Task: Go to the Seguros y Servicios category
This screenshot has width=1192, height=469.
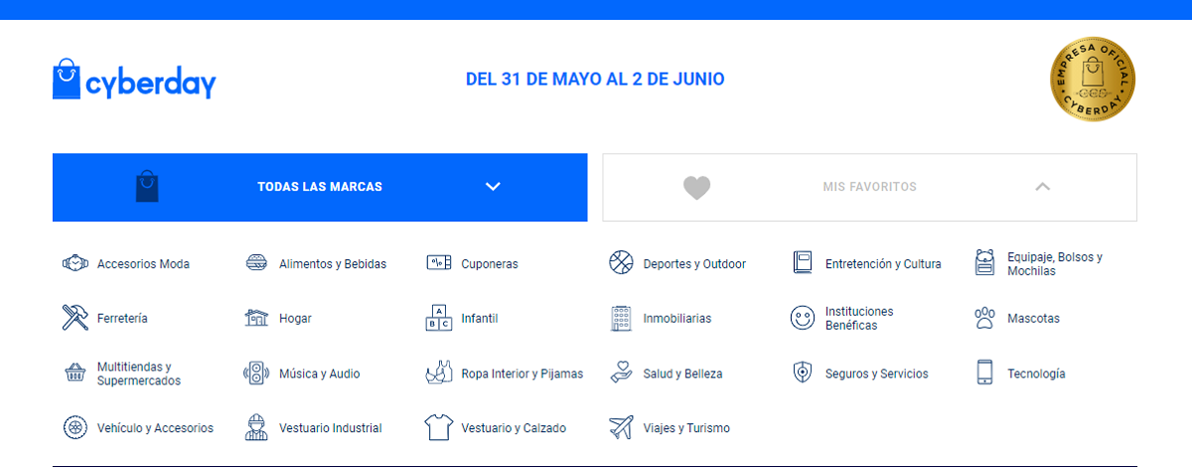Action: (876, 374)
